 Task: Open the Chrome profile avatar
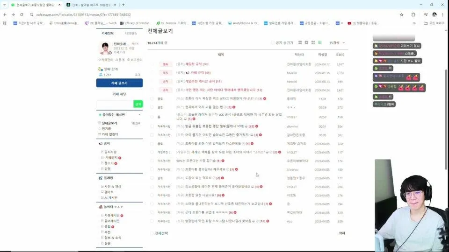point(435,14)
